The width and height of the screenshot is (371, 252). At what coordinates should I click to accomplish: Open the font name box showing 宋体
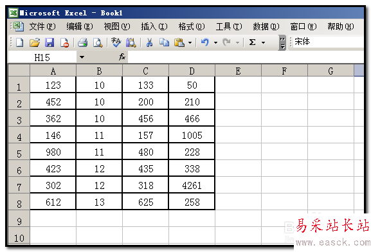tap(328, 42)
